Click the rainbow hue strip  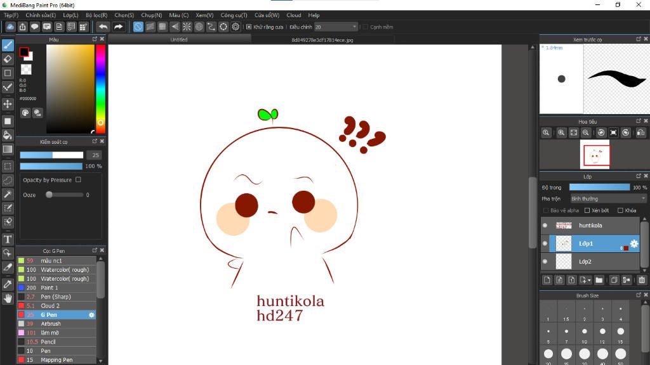(100, 89)
